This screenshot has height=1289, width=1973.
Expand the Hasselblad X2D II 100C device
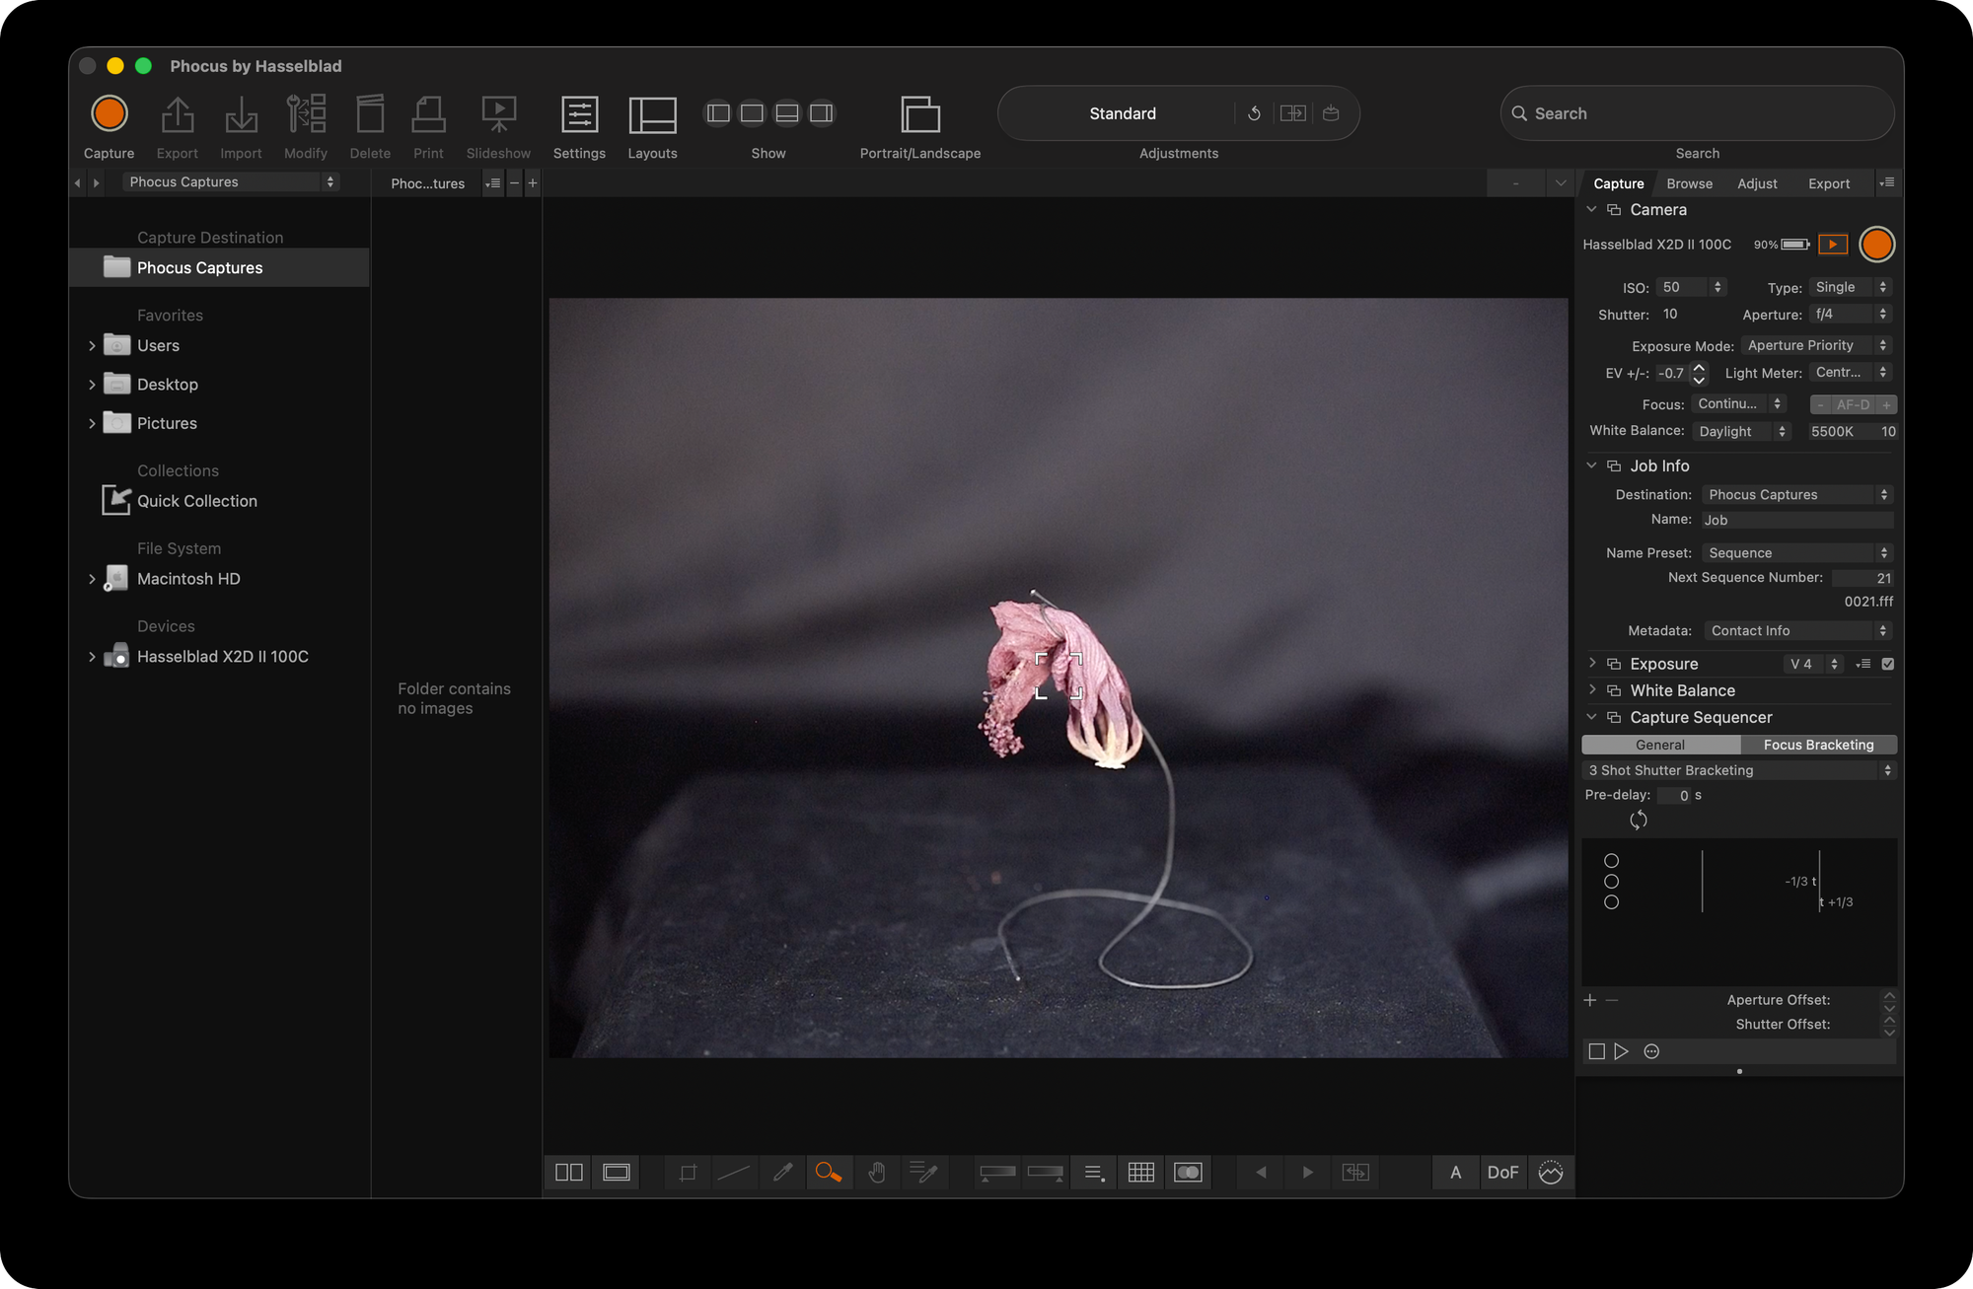pyautogui.click(x=93, y=656)
